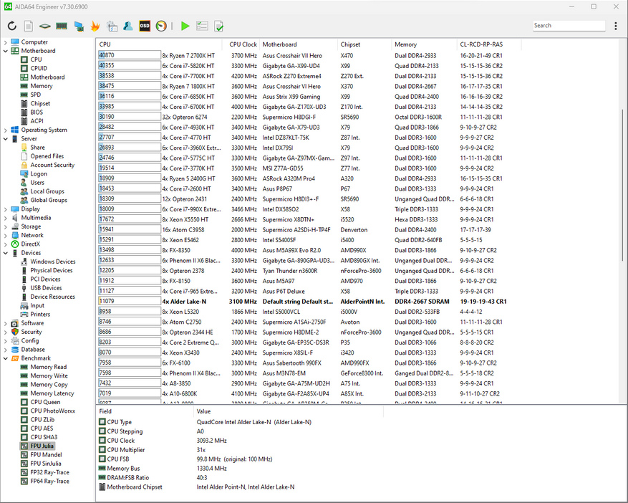Click the memory module toolbar icon

pos(62,26)
